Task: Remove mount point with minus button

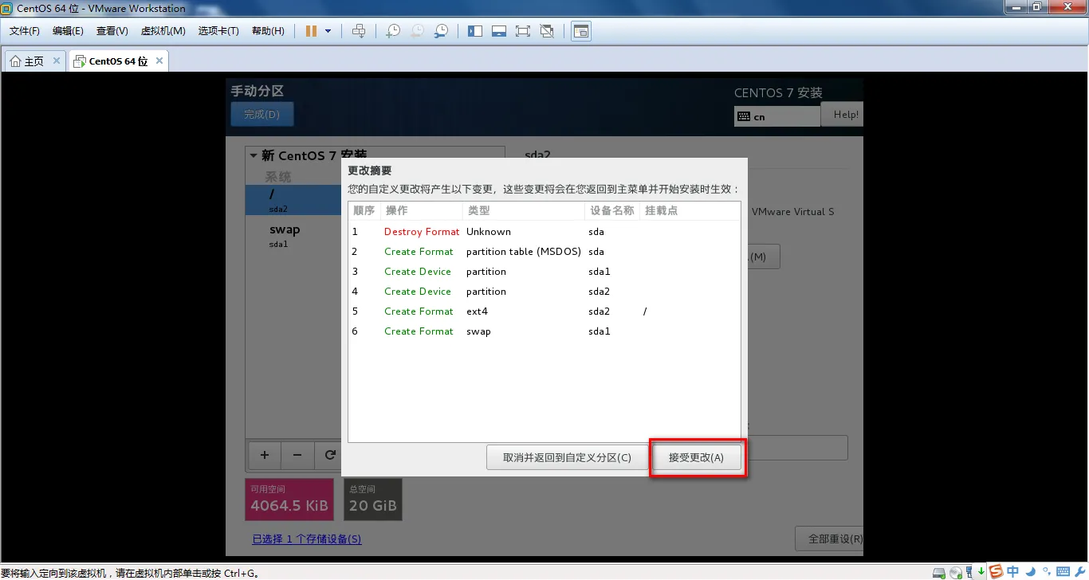Action: (x=297, y=456)
